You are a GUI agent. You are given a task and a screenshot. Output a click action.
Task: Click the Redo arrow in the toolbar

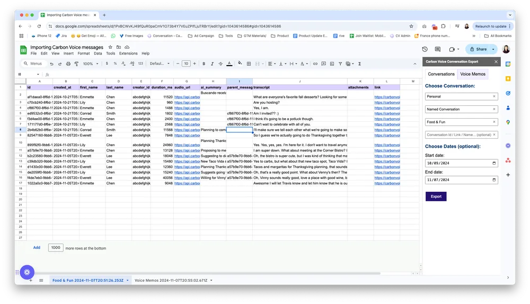[60, 64]
